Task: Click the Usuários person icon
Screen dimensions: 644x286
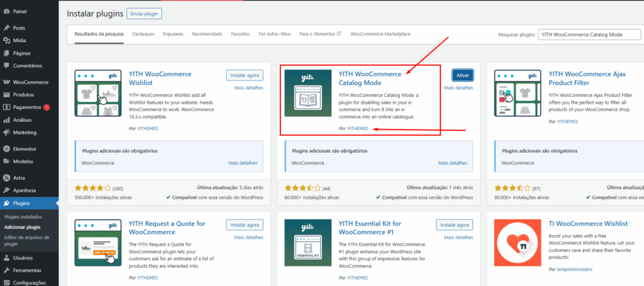Action: coord(6,258)
